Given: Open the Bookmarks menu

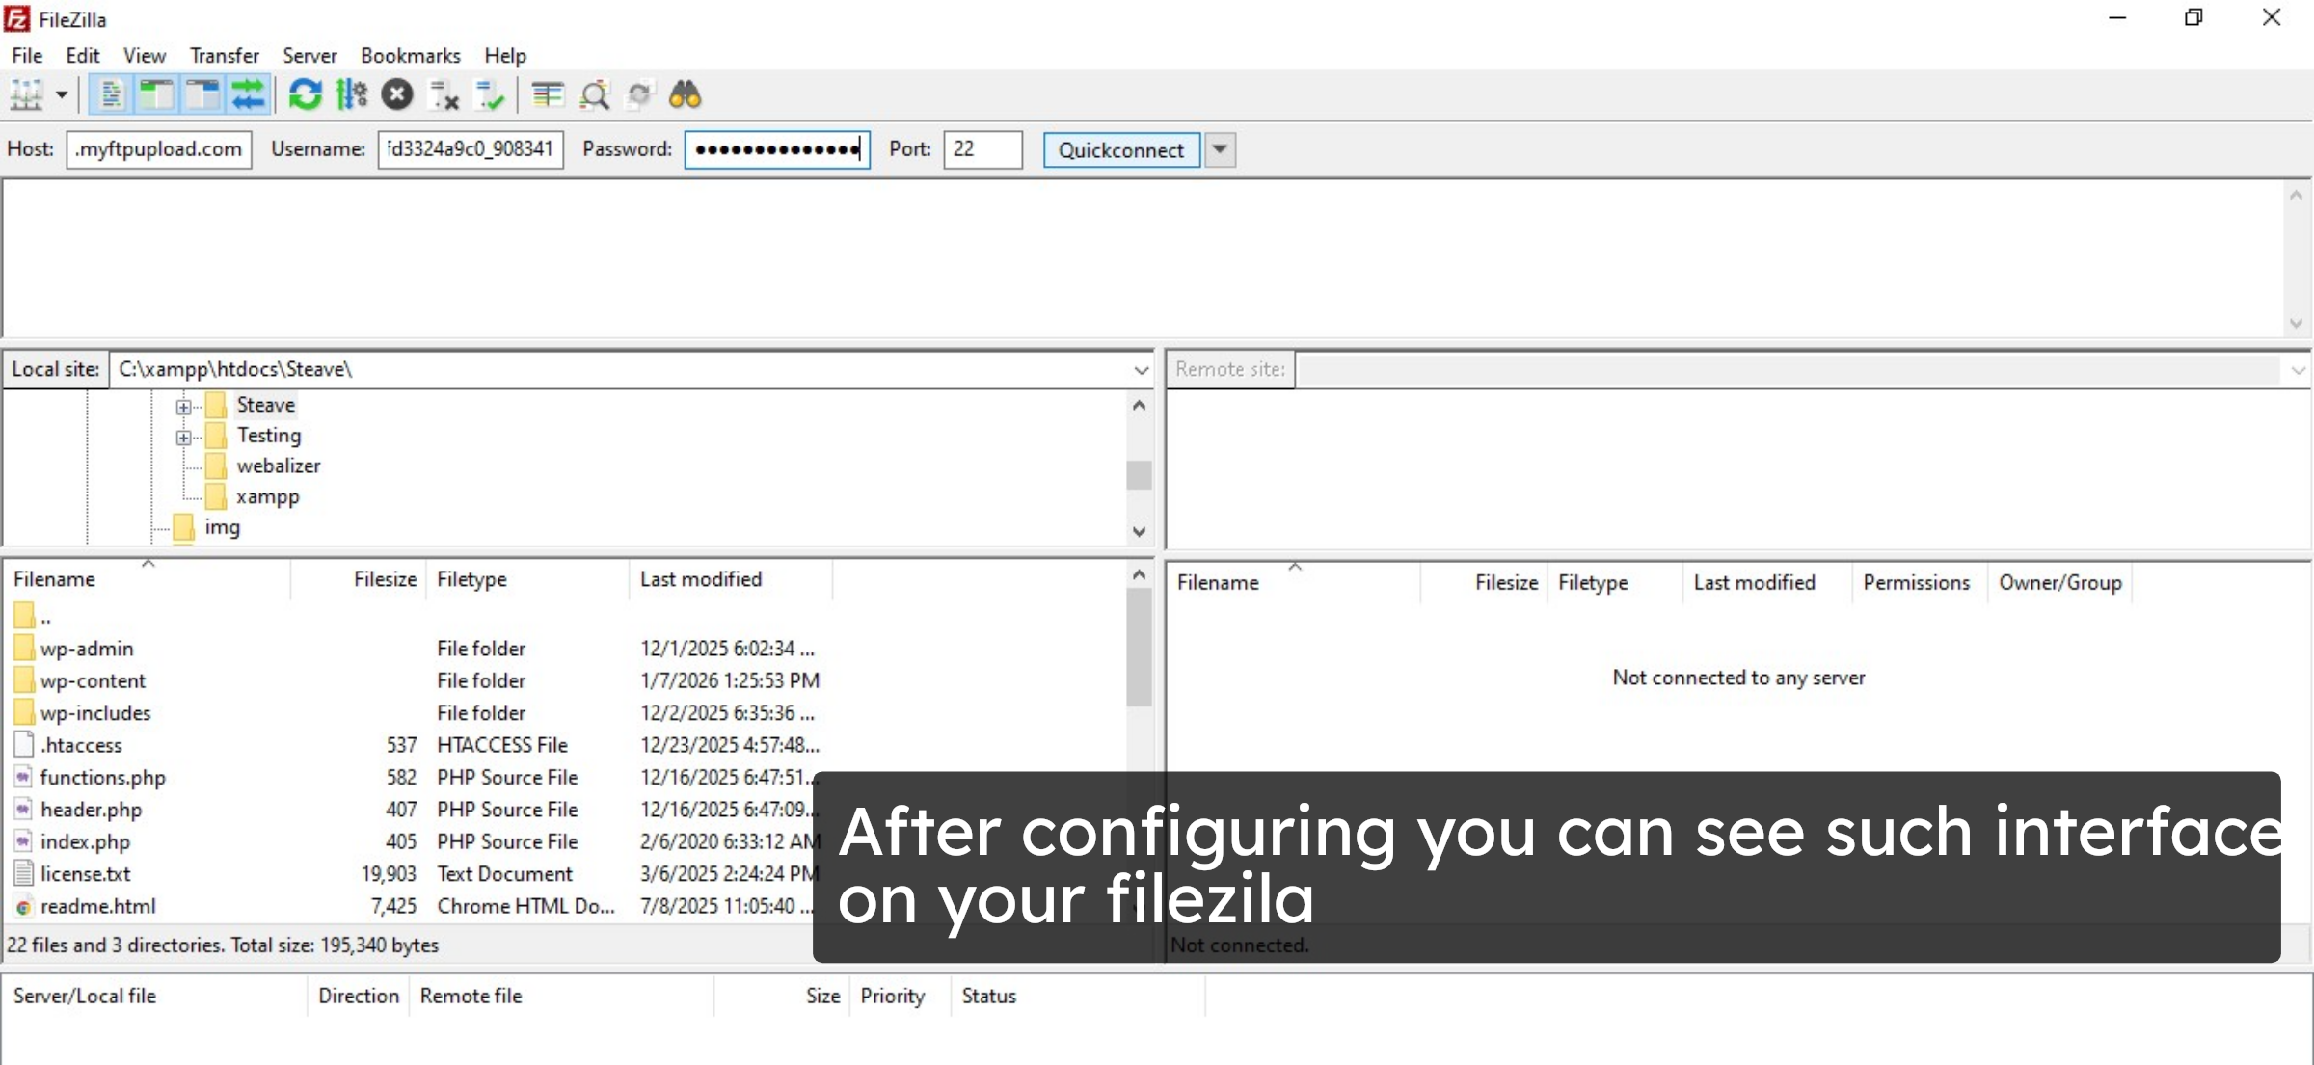Looking at the screenshot, I should (x=410, y=55).
